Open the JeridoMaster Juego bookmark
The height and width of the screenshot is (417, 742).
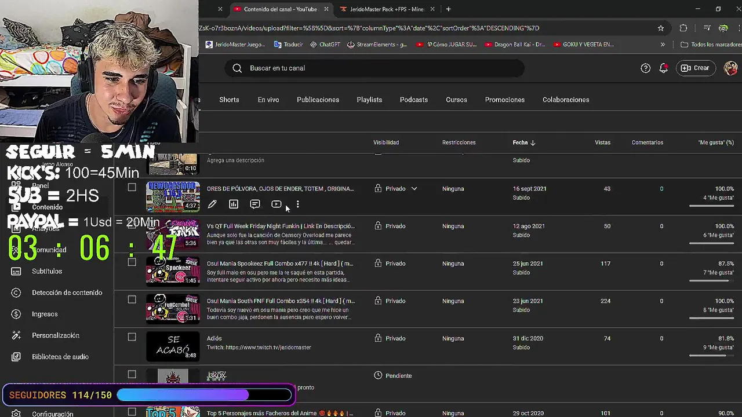(235, 45)
